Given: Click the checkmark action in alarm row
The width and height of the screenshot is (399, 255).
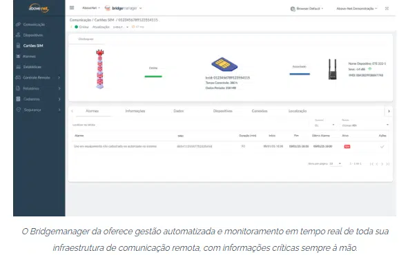Looking at the screenshot, I should pyautogui.click(x=382, y=147).
